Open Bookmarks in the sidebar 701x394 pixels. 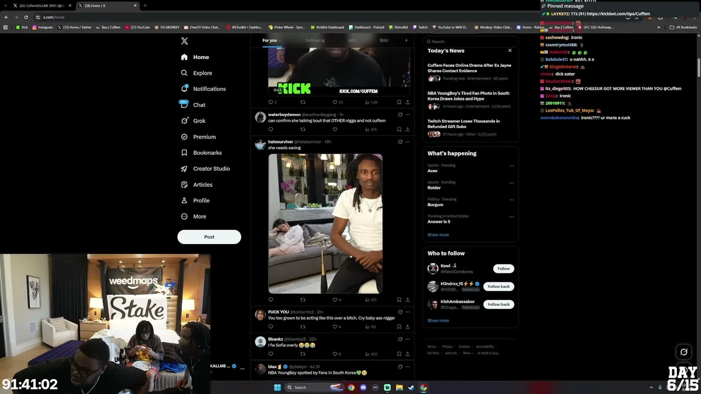[201, 153]
